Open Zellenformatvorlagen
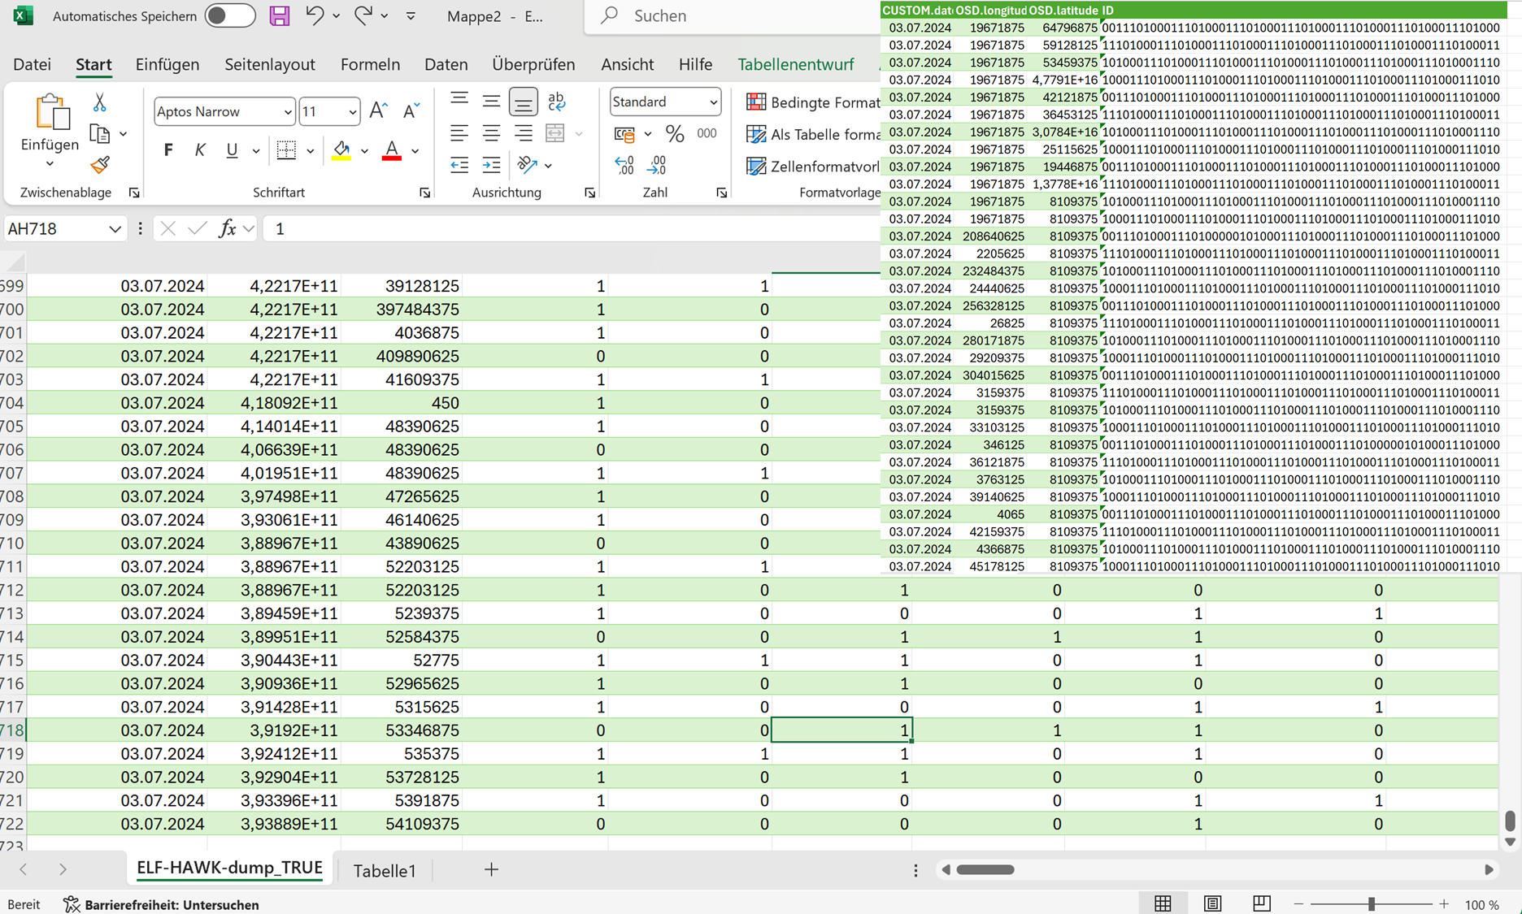This screenshot has width=1522, height=914. point(813,166)
